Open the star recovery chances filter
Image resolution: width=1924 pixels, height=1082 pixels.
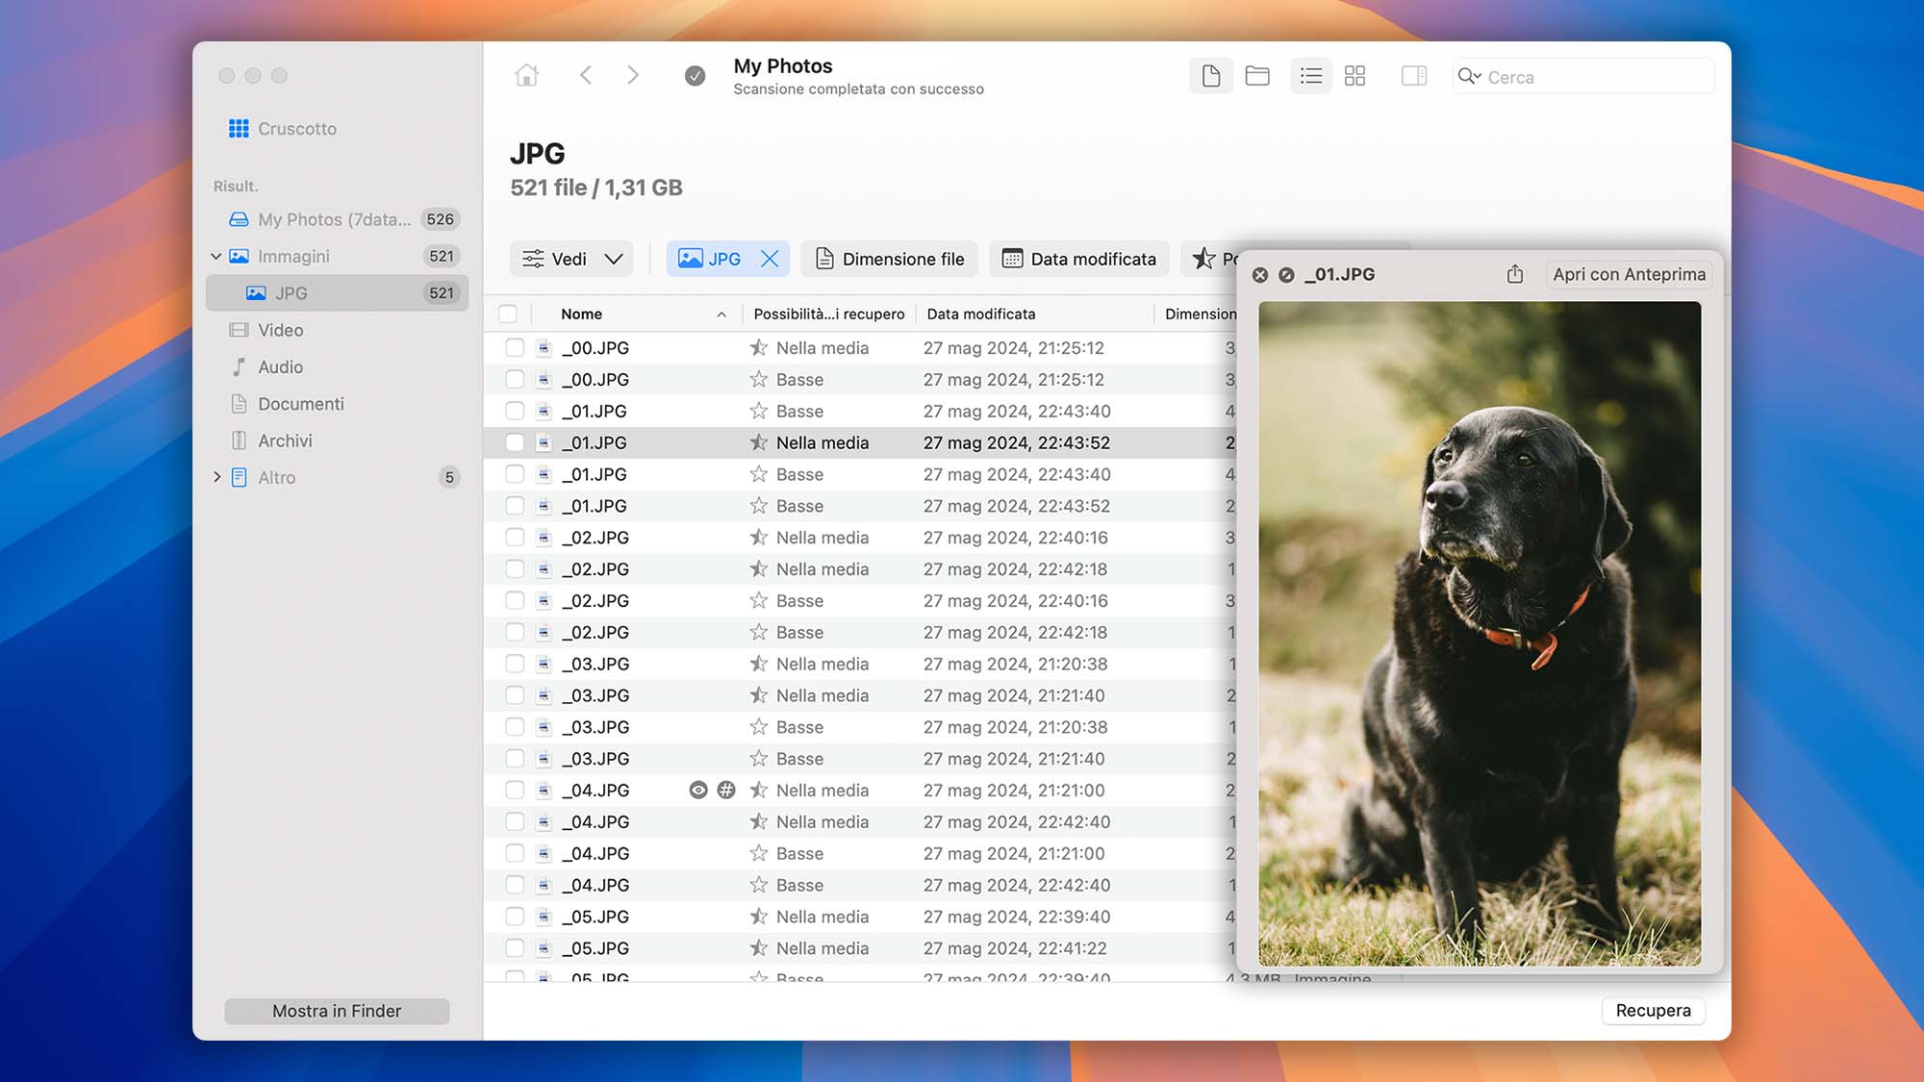point(1209,259)
